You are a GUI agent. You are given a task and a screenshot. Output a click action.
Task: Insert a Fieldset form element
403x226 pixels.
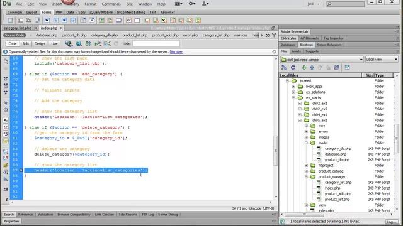137,20
